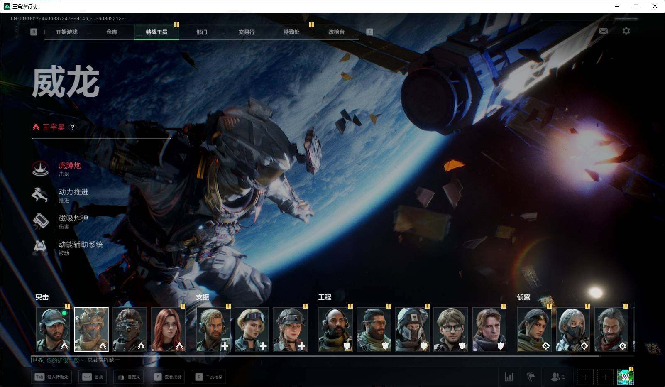The width and height of the screenshot is (665, 387).
Task: Click the 查看技能 view skills button
Action: point(168,377)
